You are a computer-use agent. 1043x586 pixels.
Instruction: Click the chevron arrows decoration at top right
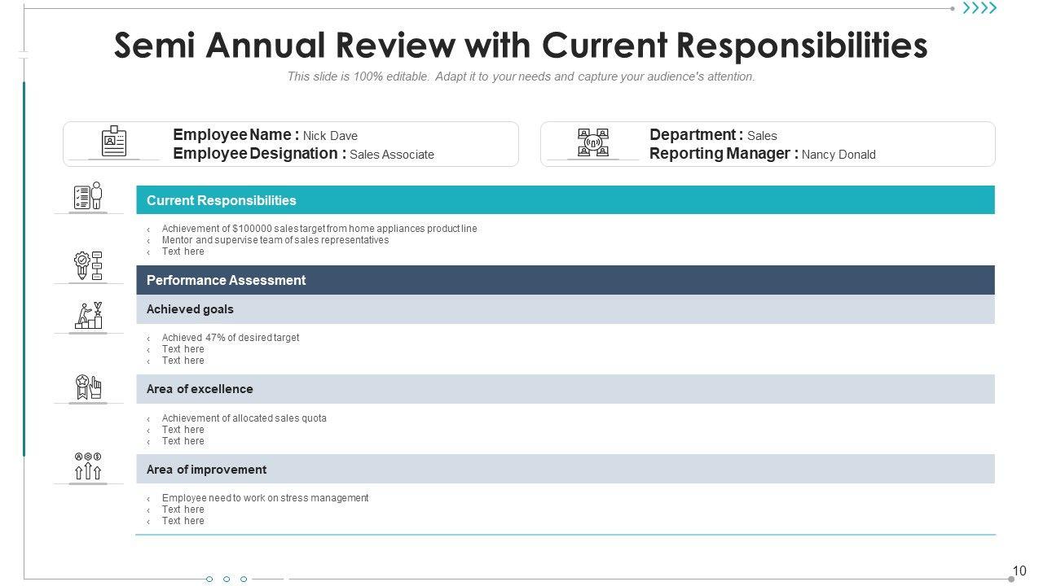click(979, 8)
